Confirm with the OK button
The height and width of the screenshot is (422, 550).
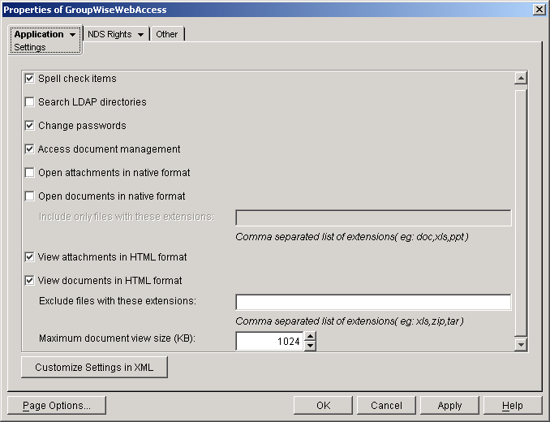(x=323, y=406)
